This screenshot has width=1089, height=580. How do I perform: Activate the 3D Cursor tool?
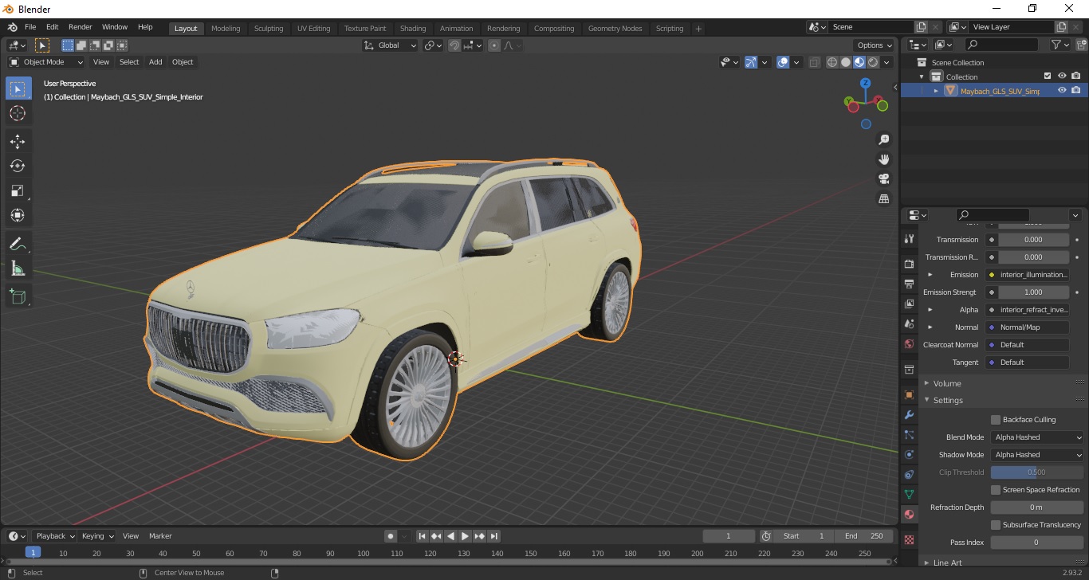[18, 113]
